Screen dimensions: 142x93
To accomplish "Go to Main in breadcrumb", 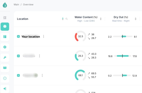I will 16,4.
